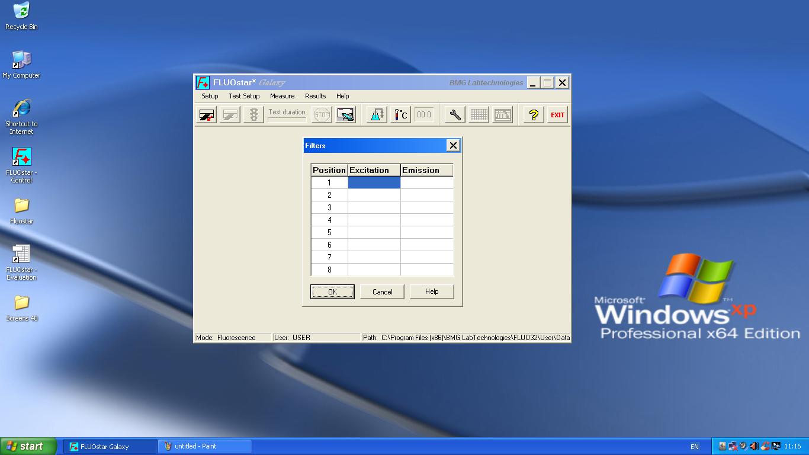Select the Shortcut to Internet desktop icon
Screen dimensions: 809x455
21,117
